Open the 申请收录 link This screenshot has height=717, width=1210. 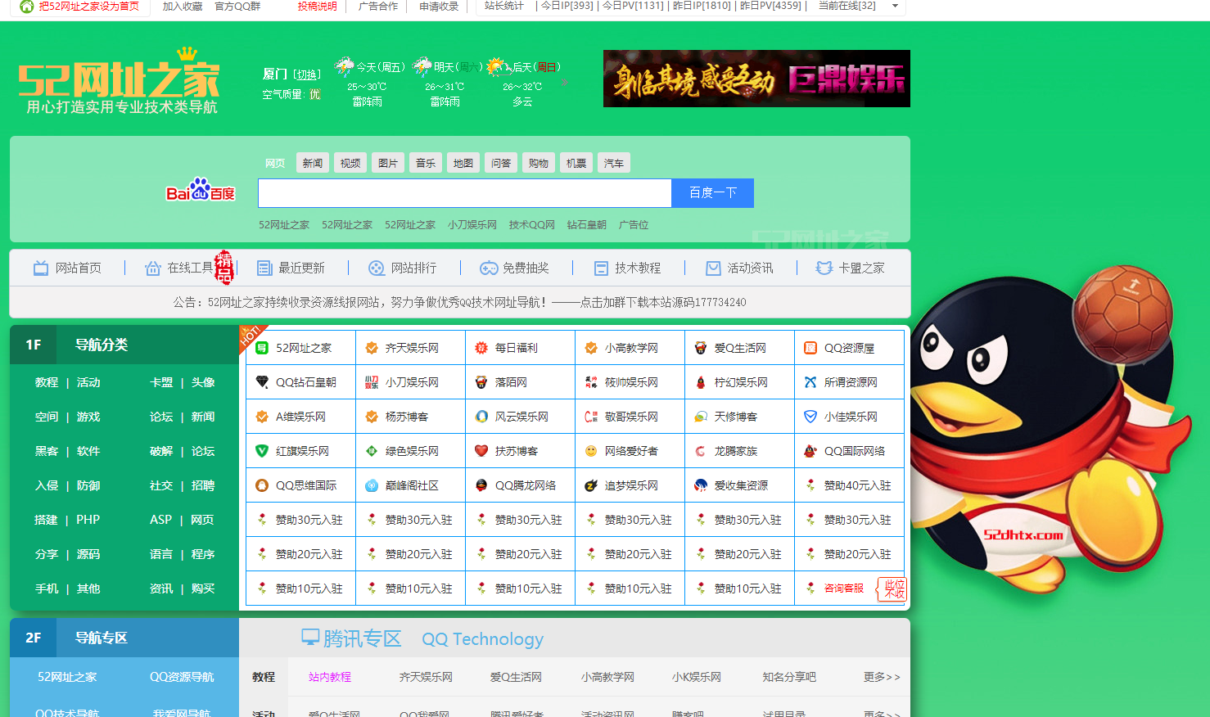439,6
